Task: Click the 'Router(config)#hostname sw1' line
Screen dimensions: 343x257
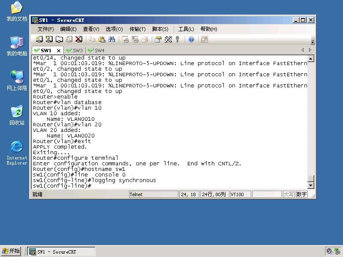Action: 79,169
